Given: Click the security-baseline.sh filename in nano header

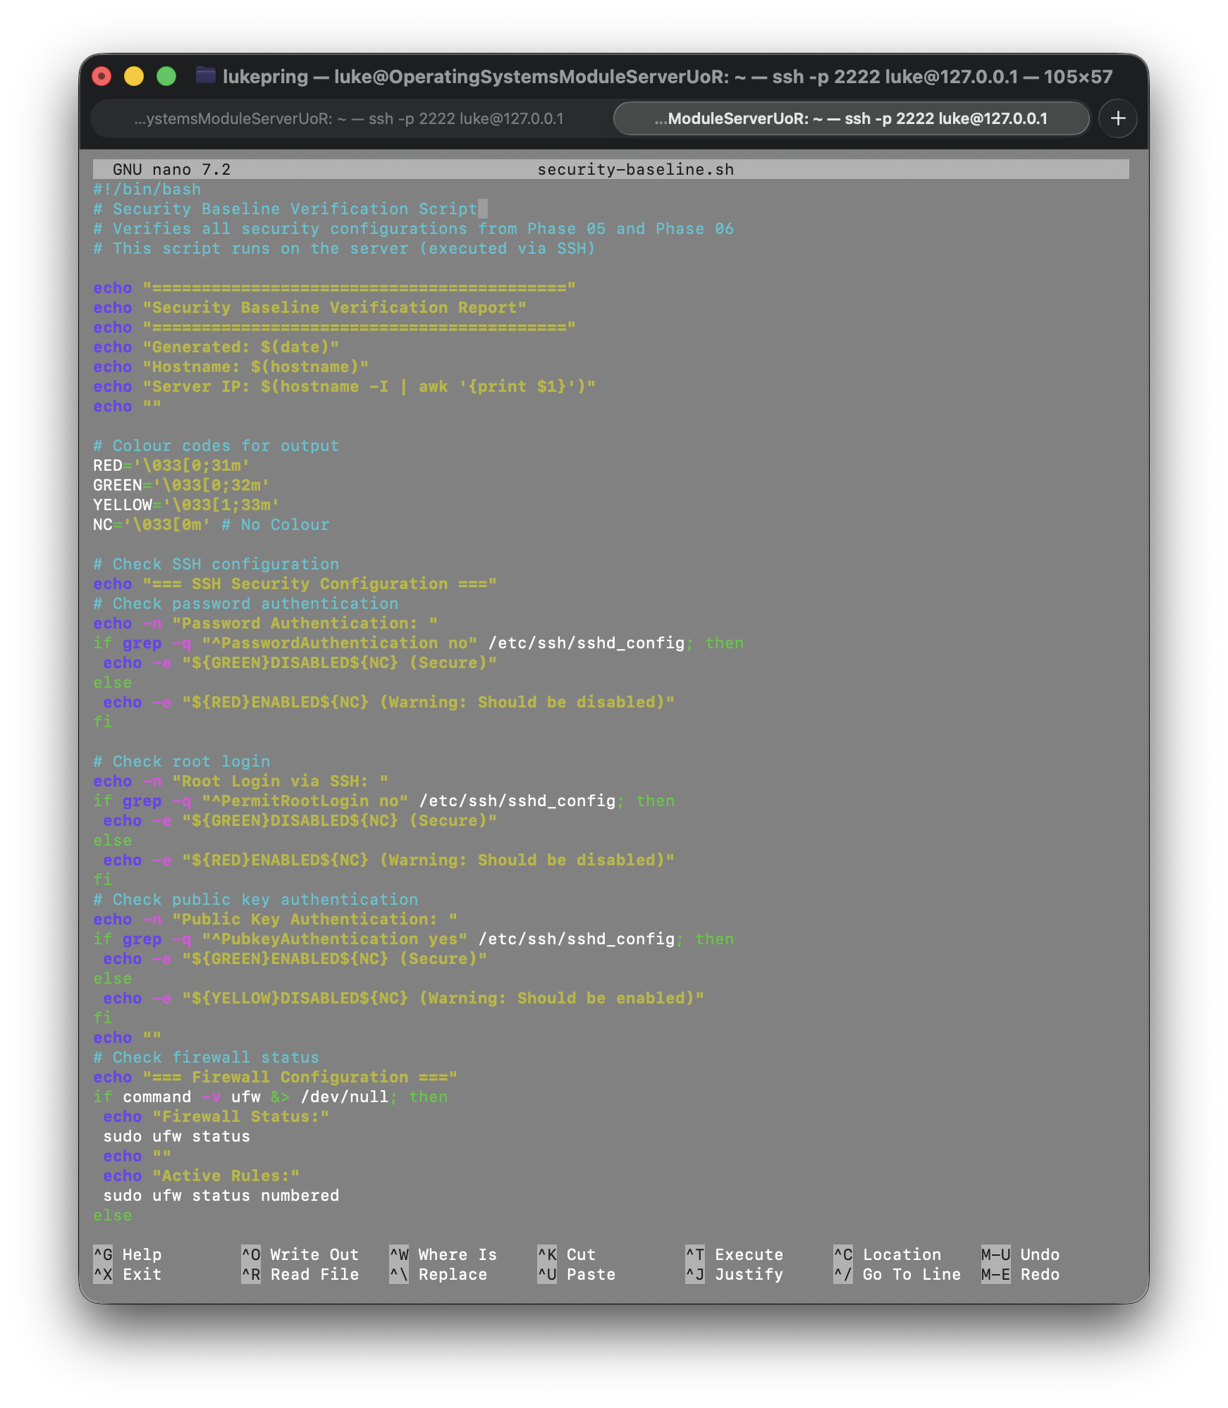Looking at the screenshot, I should point(635,170).
